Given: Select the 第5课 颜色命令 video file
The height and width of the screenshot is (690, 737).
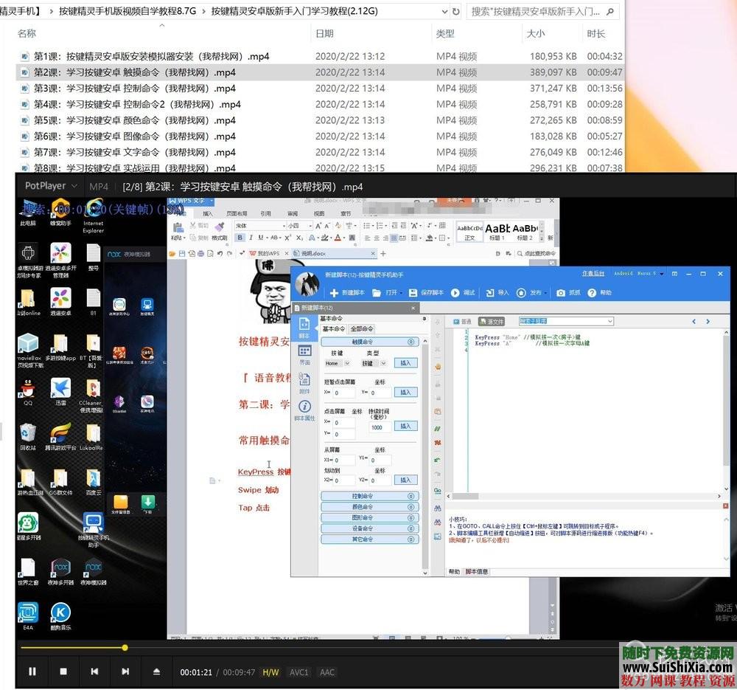Looking at the screenshot, I should 135,120.
